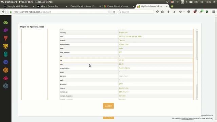The width and height of the screenshot is (217, 122).
Task: Focus the browser Search field
Action: point(136,12)
